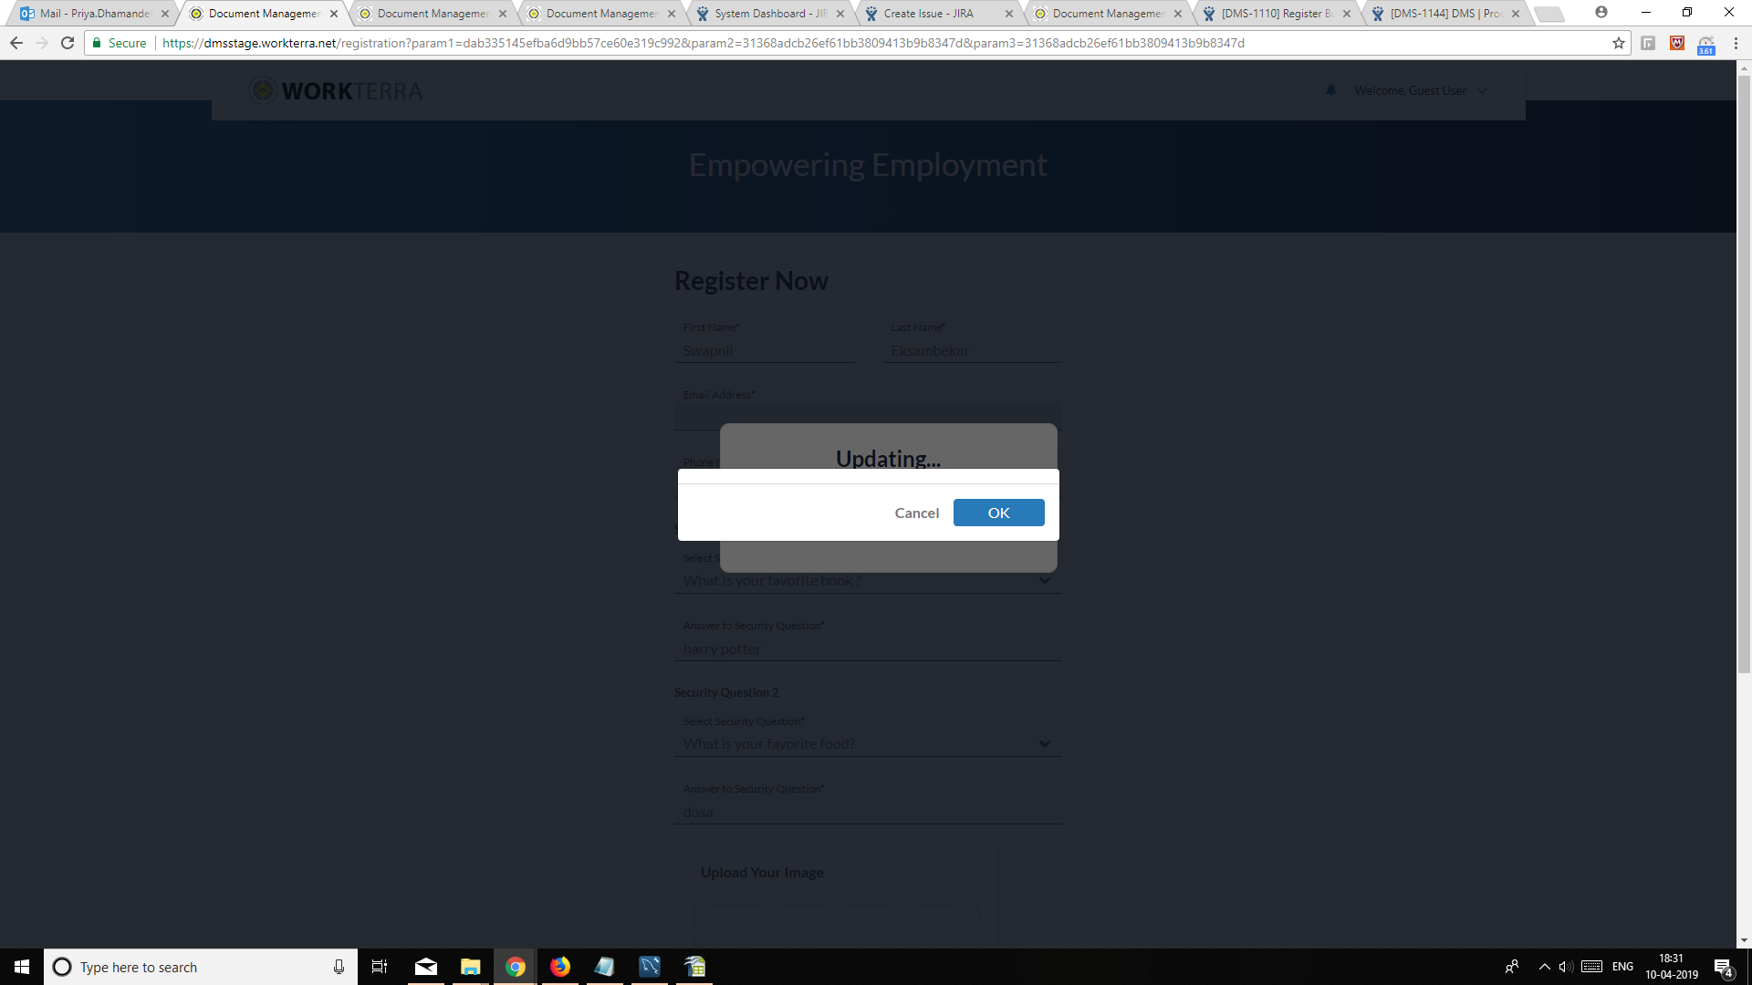Mute audio via the speaker tray icon

coord(1566,967)
